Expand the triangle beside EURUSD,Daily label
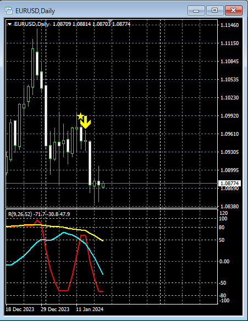 pyautogui.click(x=9, y=24)
